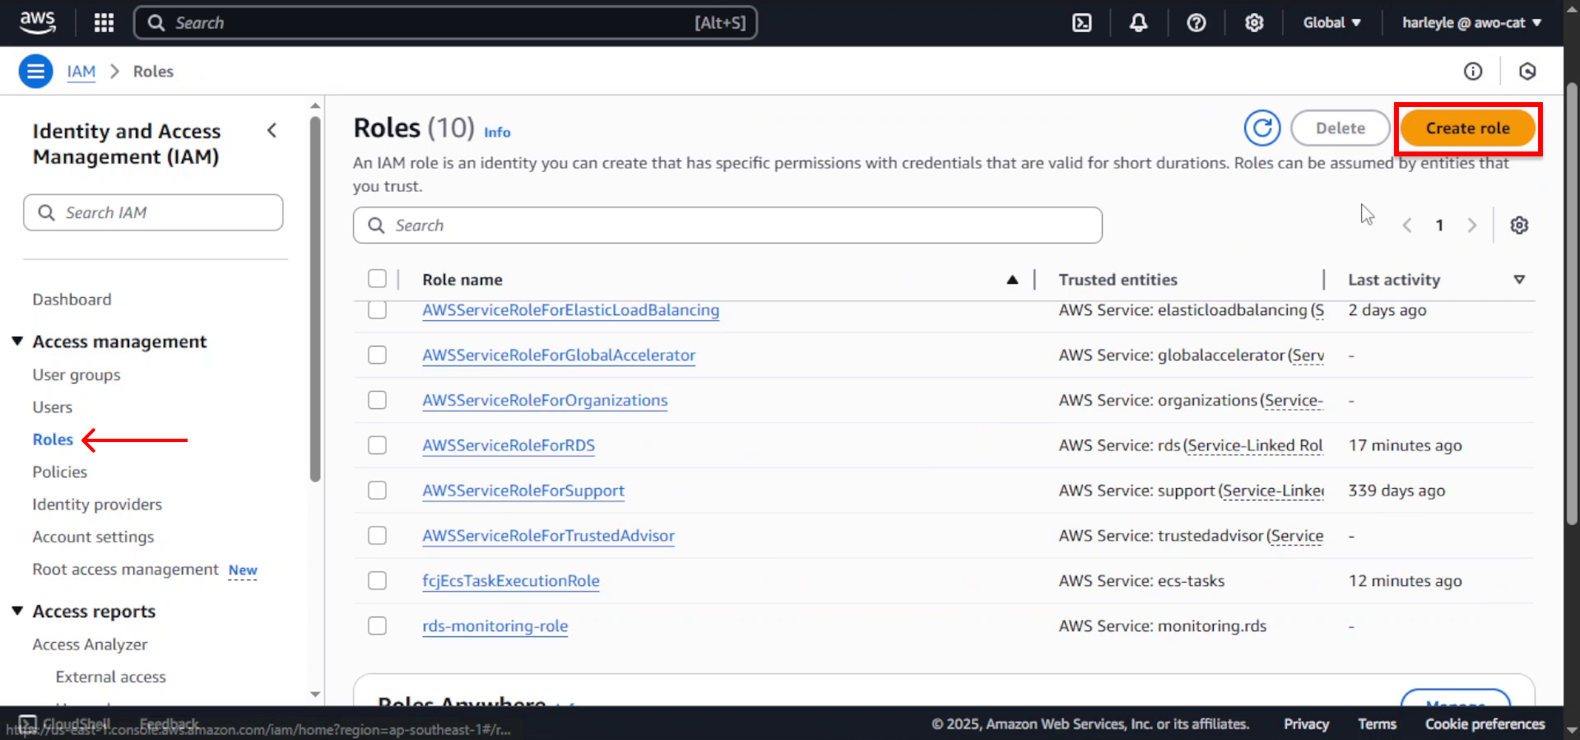
Task: Open the fcjEcsTaskExecutionRole link
Action: [x=511, y=581]
